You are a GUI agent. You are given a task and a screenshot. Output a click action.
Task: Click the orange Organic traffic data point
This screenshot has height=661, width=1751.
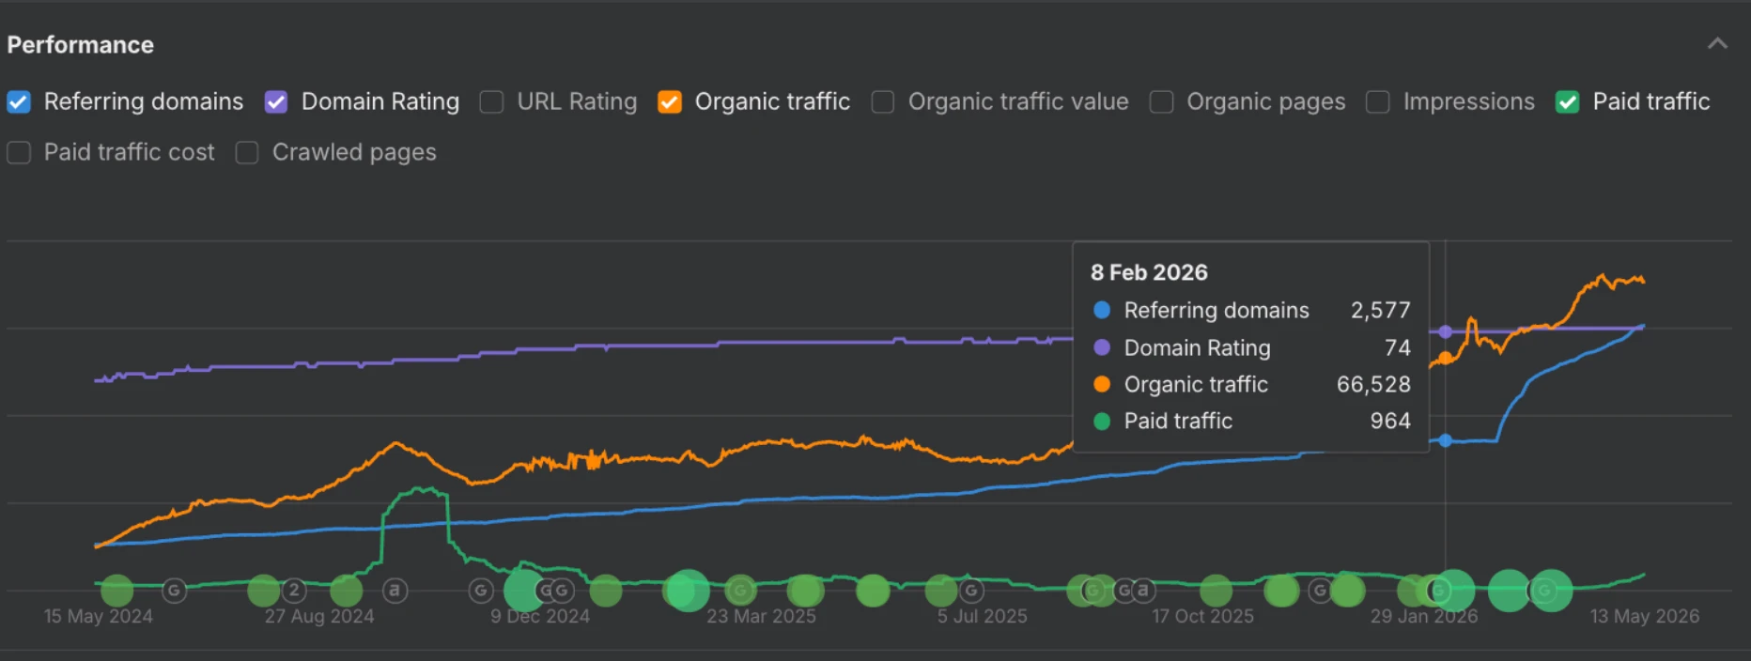click(x=1446, y=358)
